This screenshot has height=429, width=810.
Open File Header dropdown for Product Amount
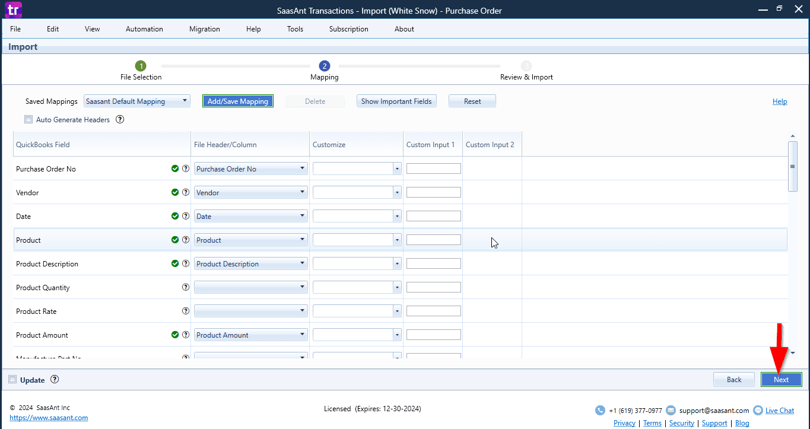coord(251,335)
